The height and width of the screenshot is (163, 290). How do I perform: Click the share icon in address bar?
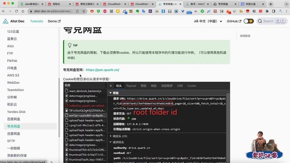77,11
